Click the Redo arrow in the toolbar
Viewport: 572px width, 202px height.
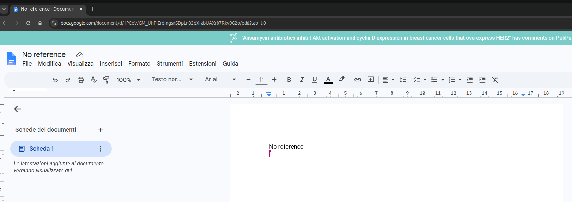coord(68,80)
